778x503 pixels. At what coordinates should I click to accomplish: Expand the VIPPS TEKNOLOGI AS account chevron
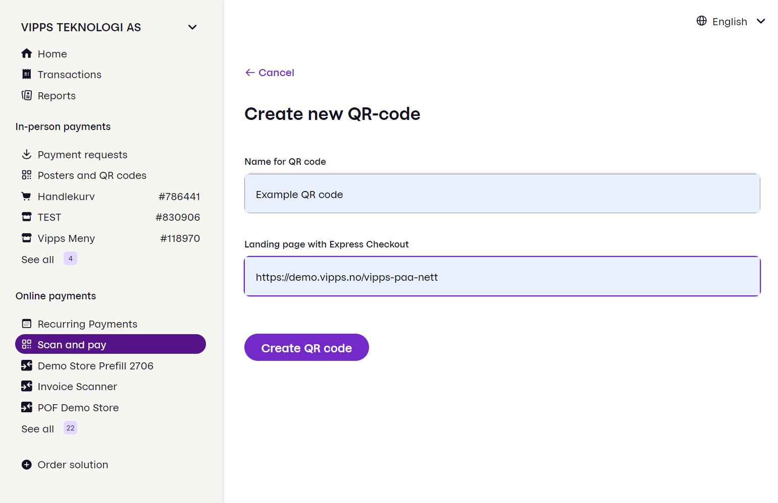(192, 27)
